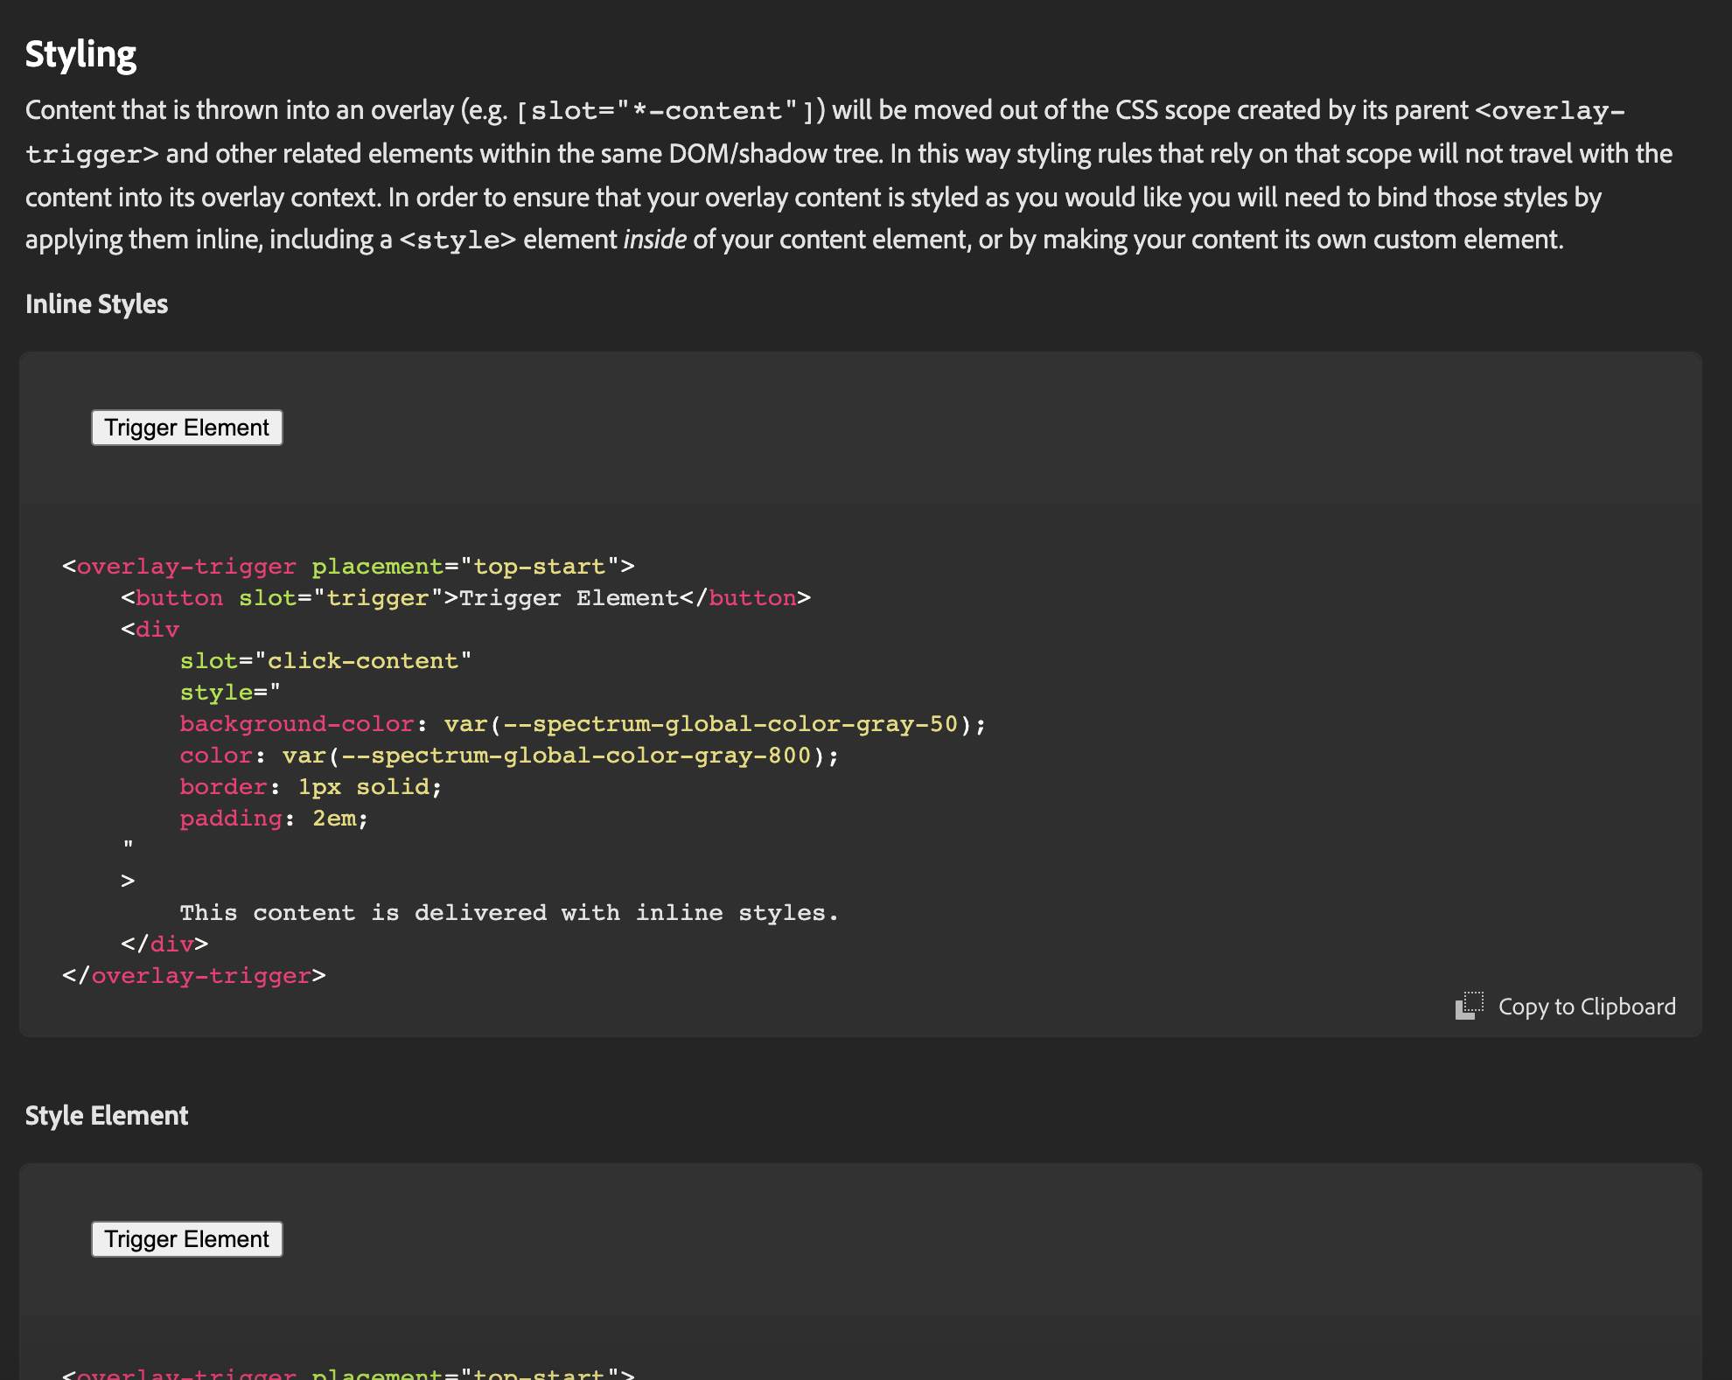Click the Styling heading
The image size is (1732, 1380).
[x=80, y=54]
